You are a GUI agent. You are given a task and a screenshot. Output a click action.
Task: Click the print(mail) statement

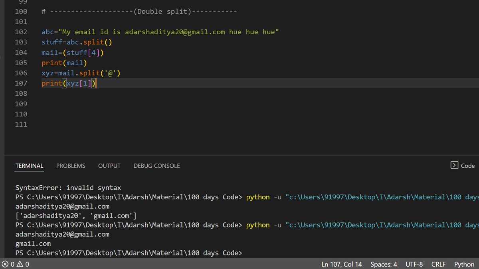pyautogui.click(x=64, y=63)
